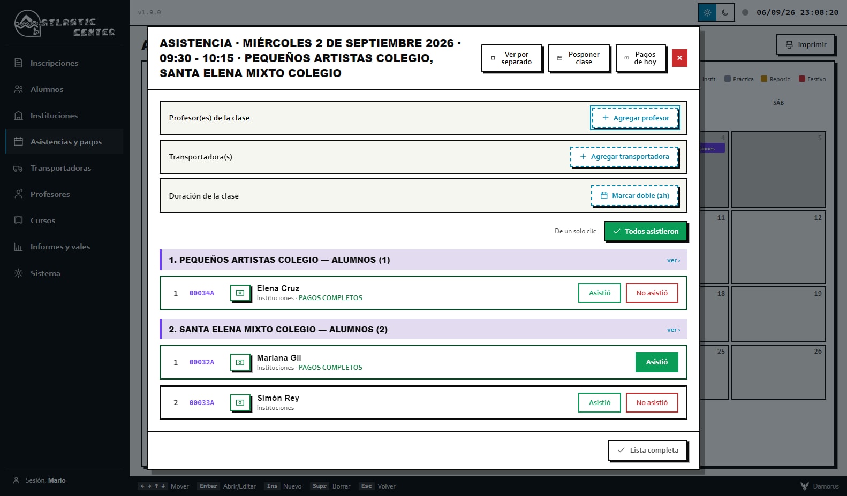847x496 pixels.
Task: Mark Simón Rey as No asistió
Action: (x=652, y=402)
